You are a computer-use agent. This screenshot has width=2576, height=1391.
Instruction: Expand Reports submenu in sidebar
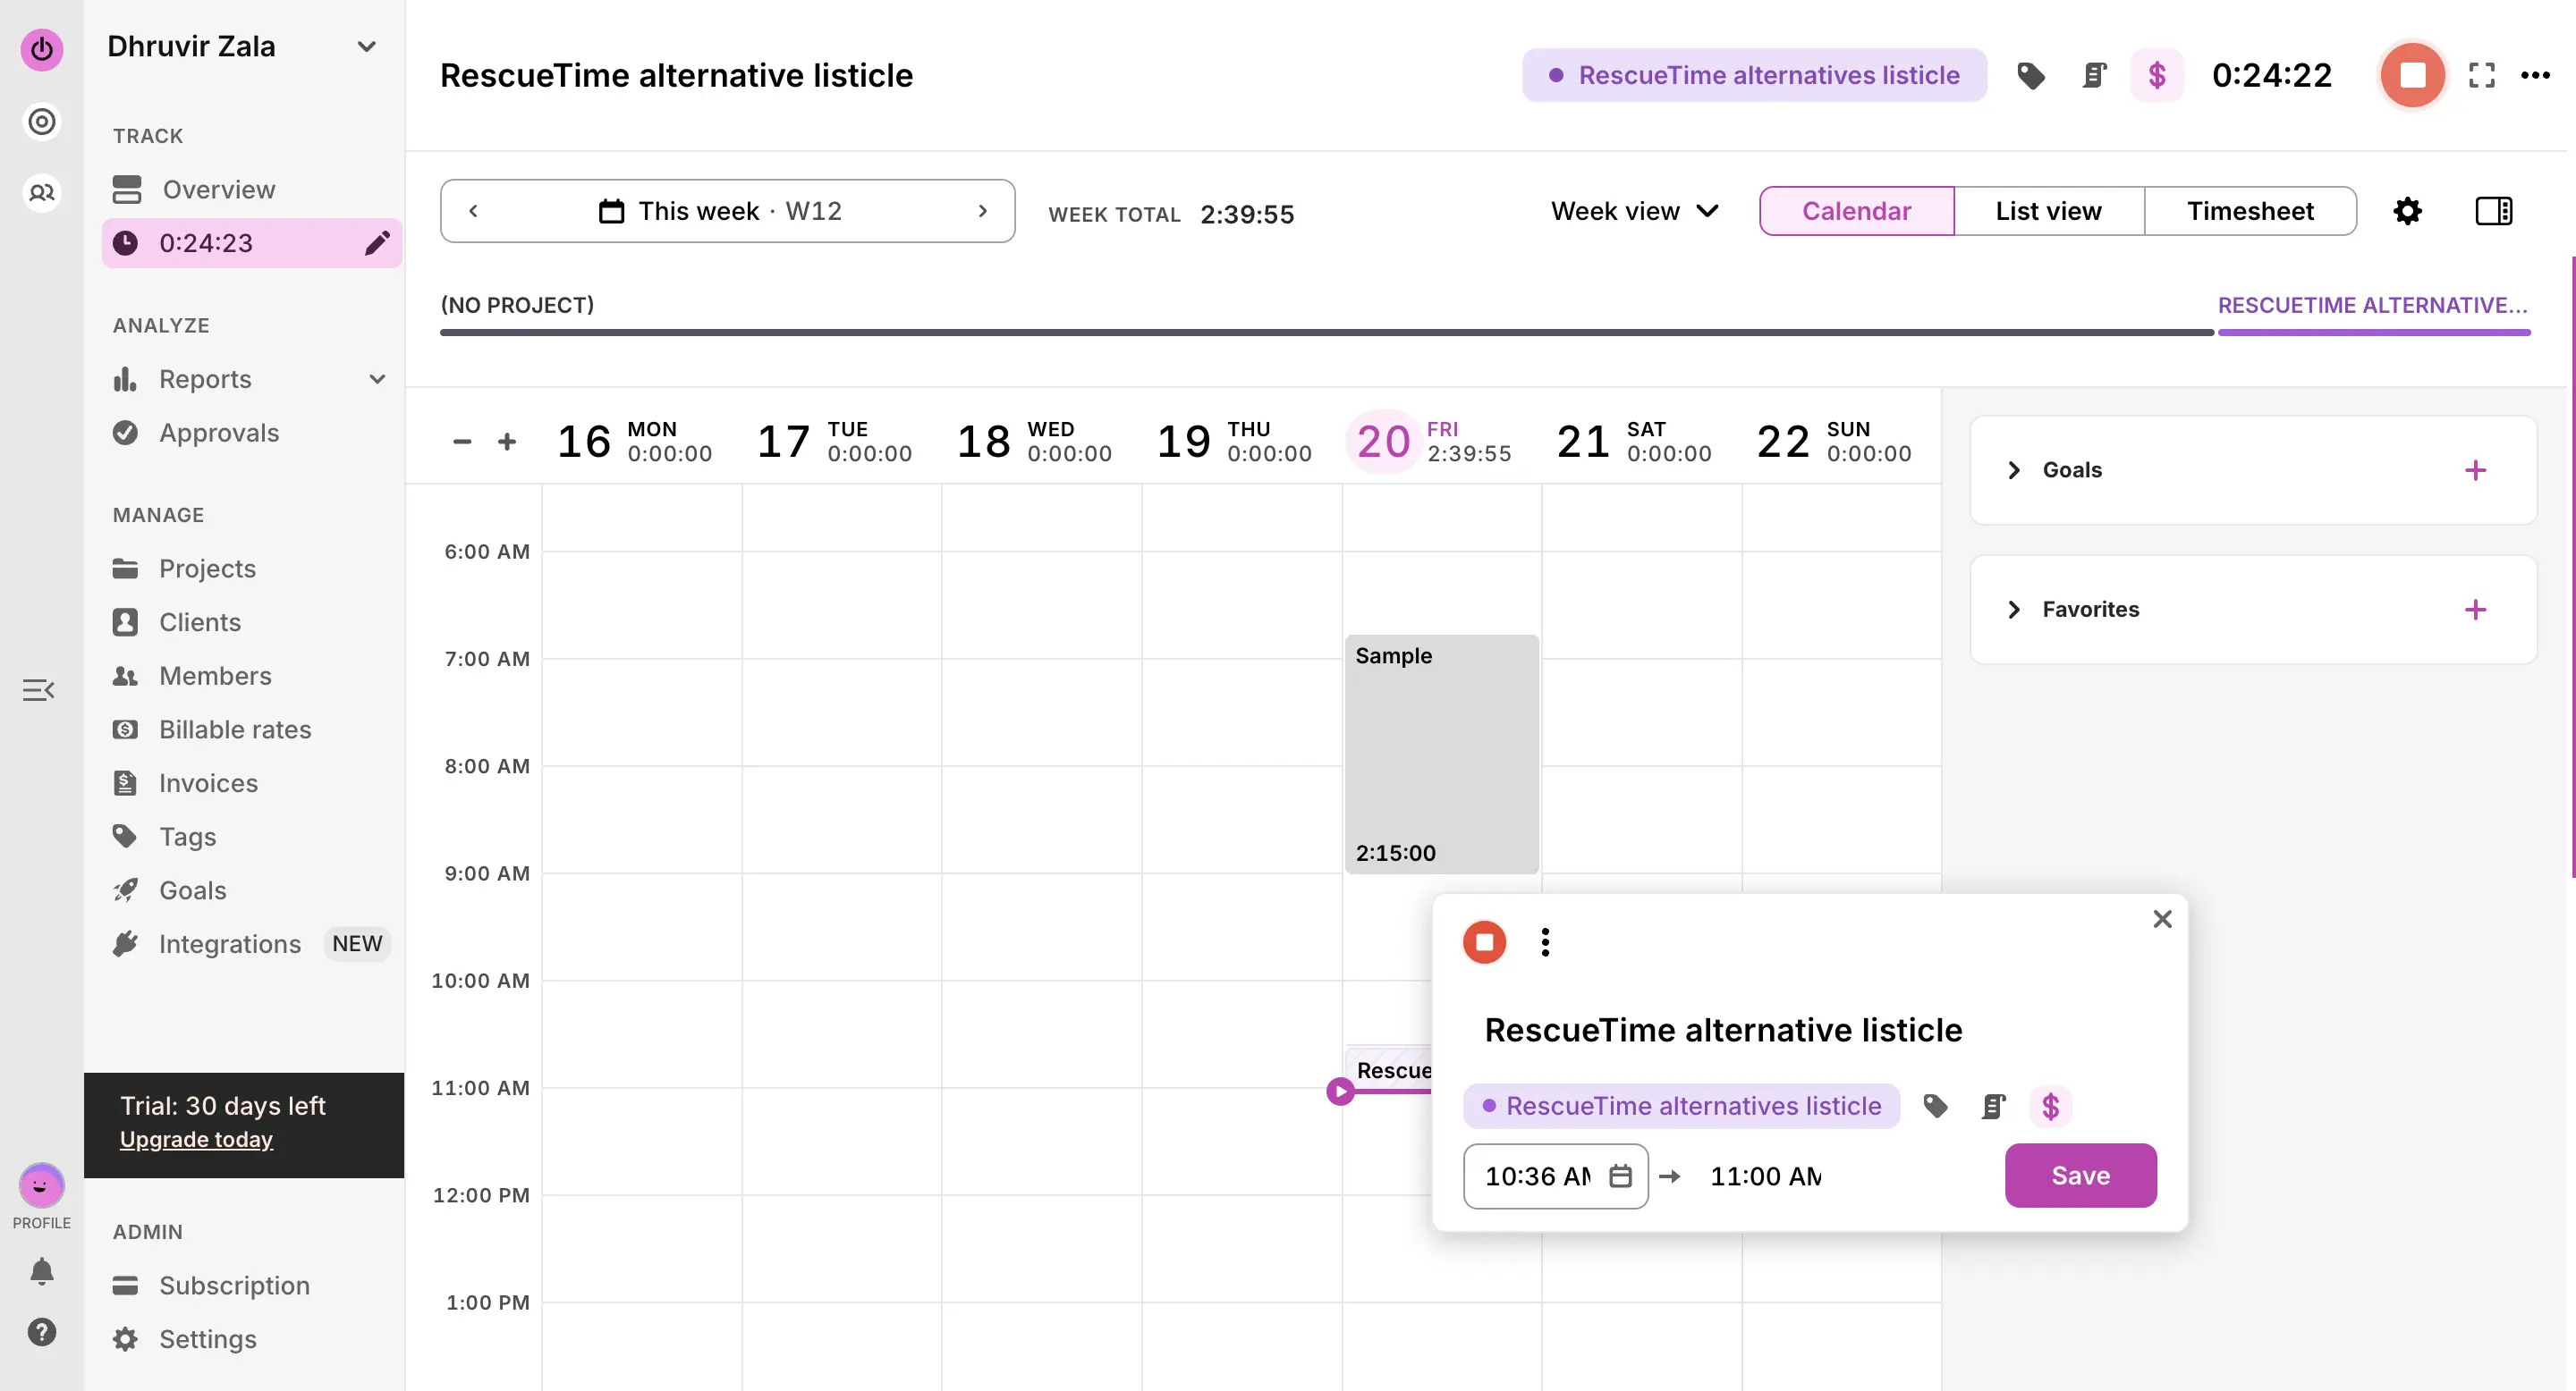pos(377,379)
